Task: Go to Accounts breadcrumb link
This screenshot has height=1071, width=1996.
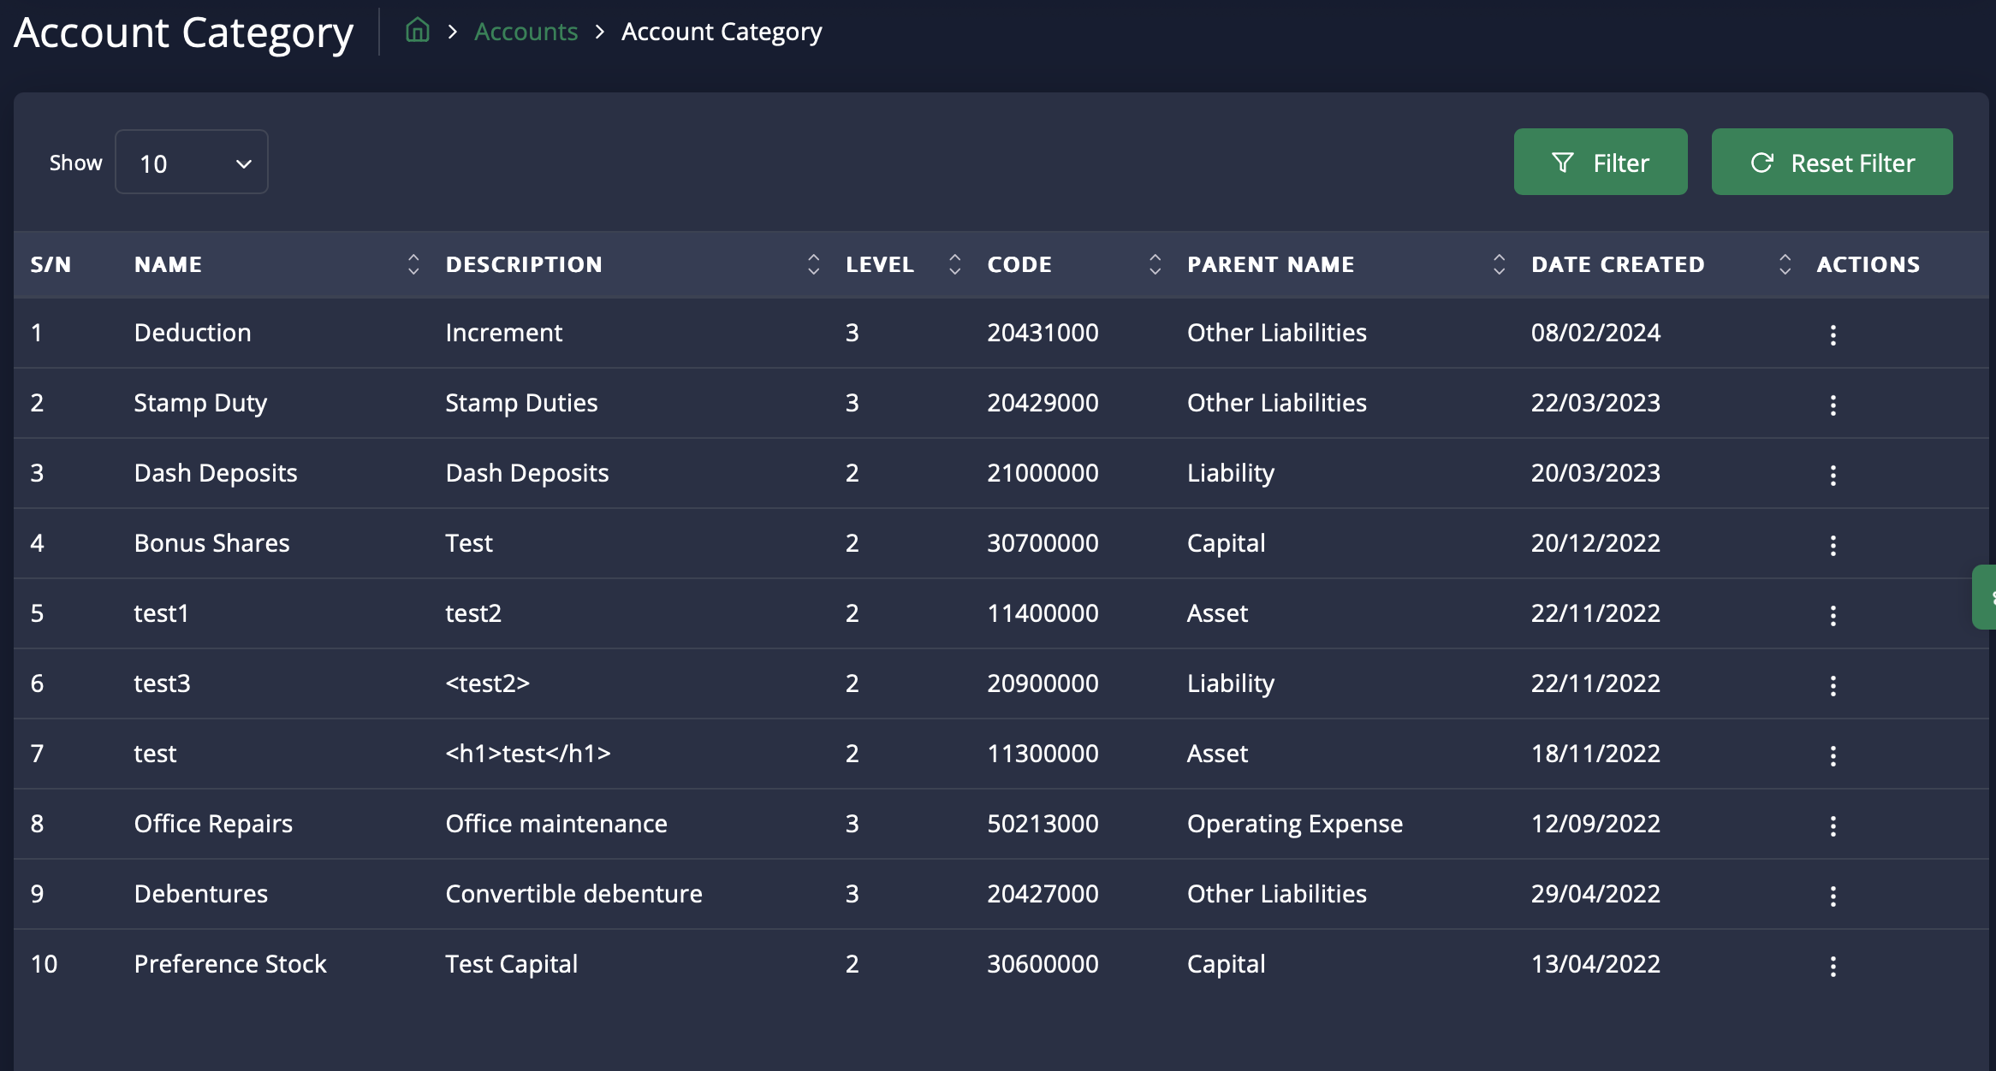Action: click(x=526, y=32)
